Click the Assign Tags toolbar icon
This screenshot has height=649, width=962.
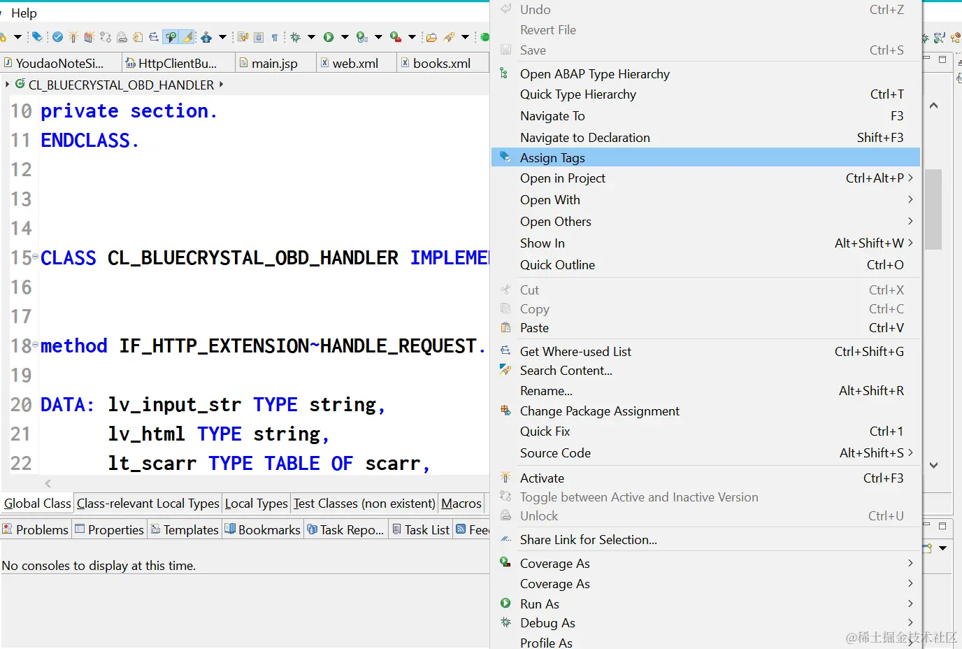coord(37,37)
